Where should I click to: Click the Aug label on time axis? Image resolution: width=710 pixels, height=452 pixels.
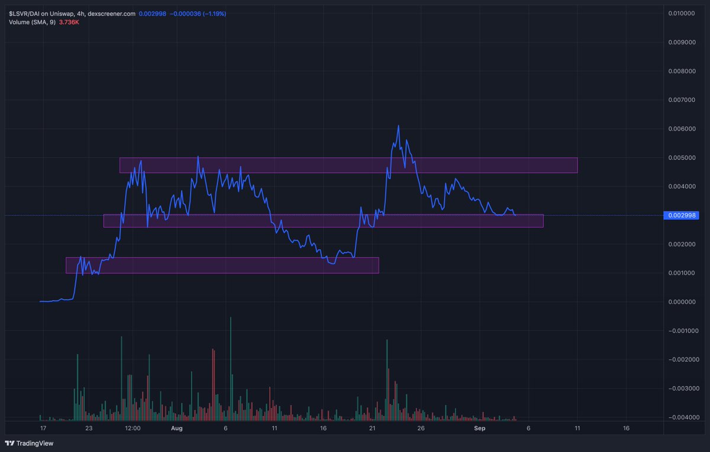click(176, 427)
